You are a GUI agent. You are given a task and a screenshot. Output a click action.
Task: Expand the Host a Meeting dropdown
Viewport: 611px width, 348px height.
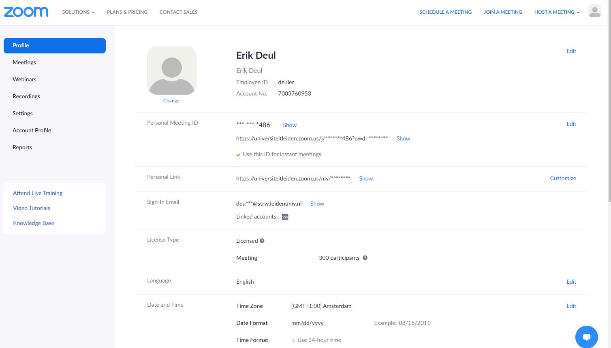point(557,12)
